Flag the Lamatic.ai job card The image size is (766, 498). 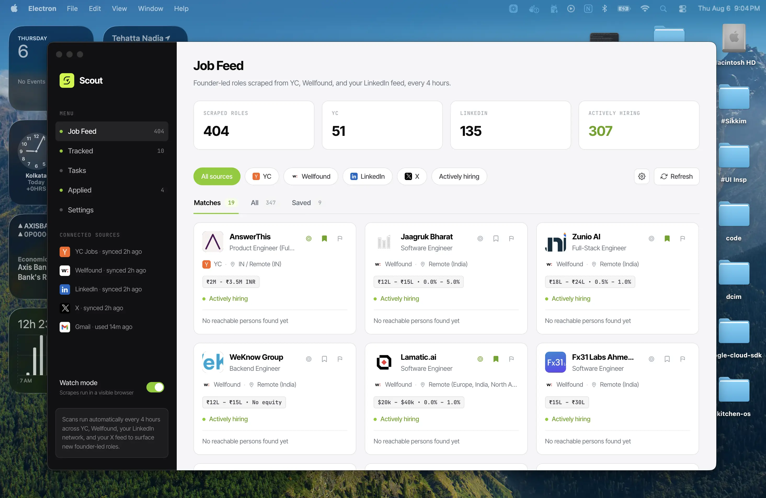pos(511,359)
